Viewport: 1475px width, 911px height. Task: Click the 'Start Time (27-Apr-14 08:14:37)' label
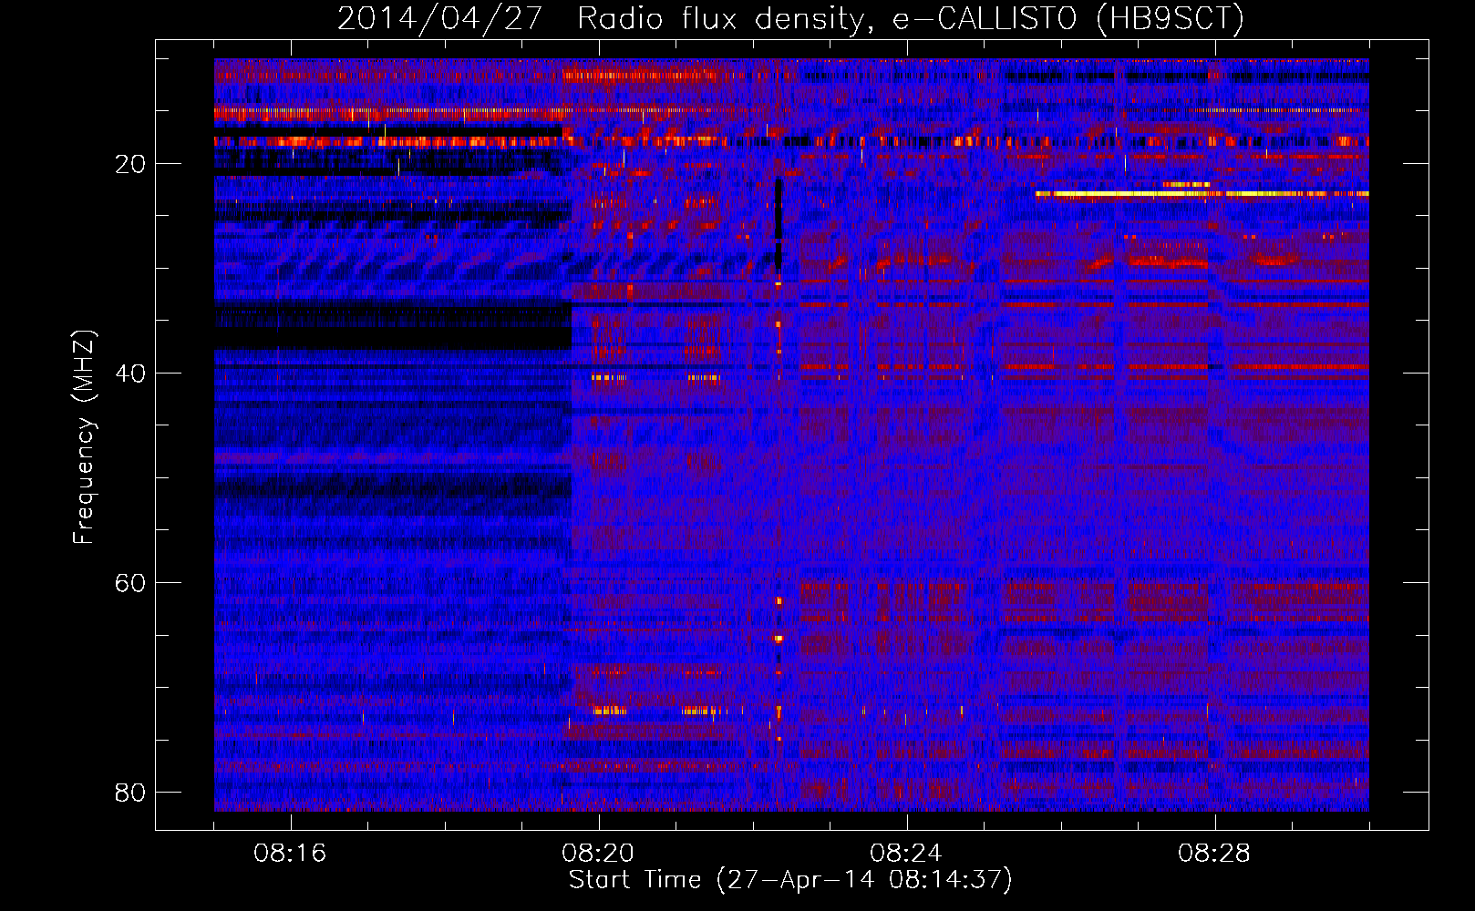[790, 880]
